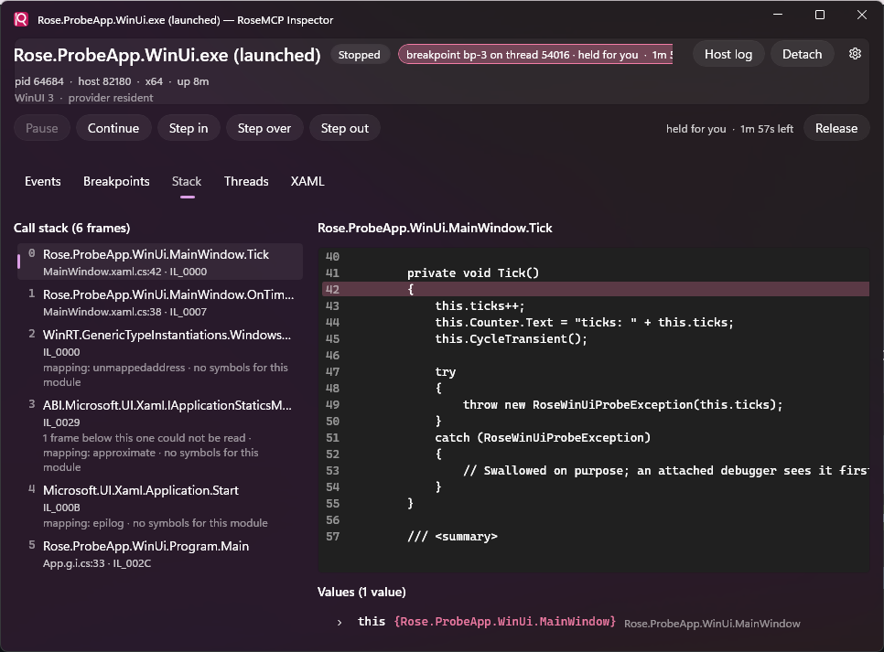Screen dimensions: 884x652
Task: Click the 'App.g.i.cs:33 · IL_002C' location text
Action: point(97,563)
